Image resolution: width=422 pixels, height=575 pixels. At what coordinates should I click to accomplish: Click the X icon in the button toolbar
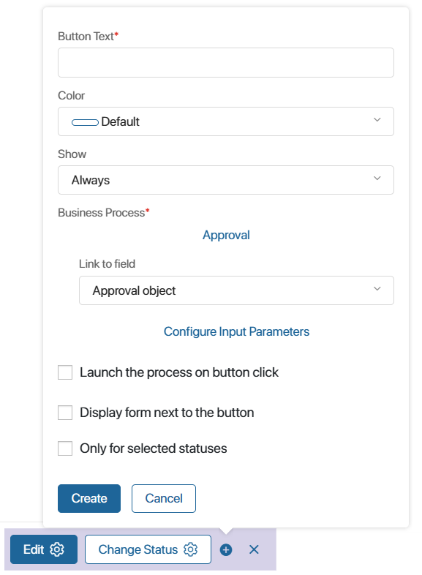(x=254, y=549)
